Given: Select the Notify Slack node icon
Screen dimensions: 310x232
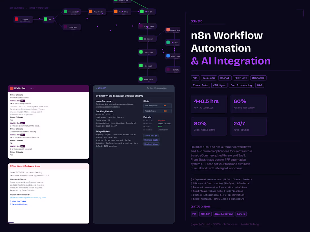Looking at the screenshot, I should 168,70.
